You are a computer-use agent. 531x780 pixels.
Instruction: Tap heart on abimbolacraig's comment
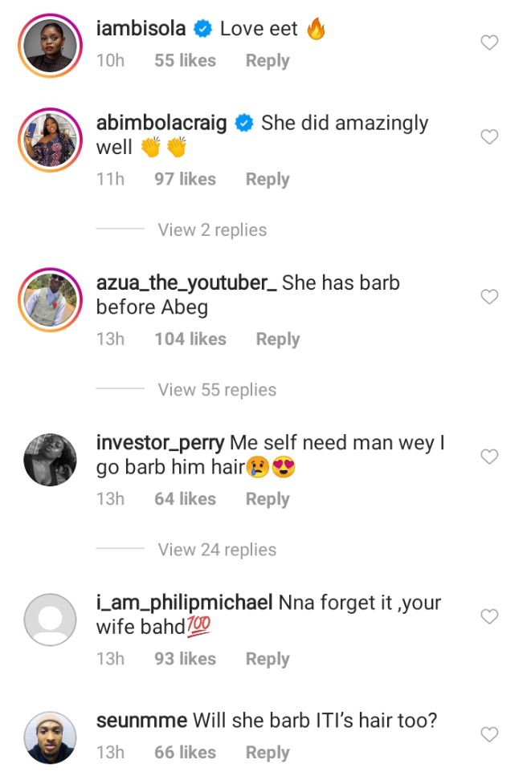point(488,137)
